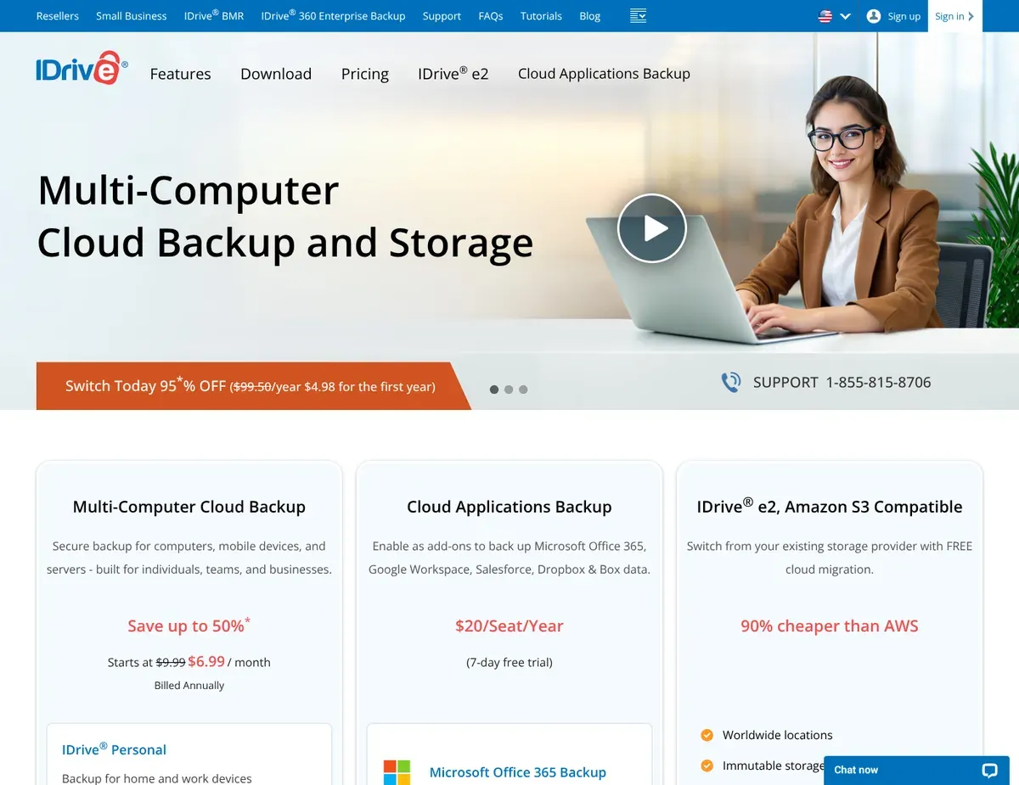
Task: Click the Sign up link
Action: (x=904, y=16)
